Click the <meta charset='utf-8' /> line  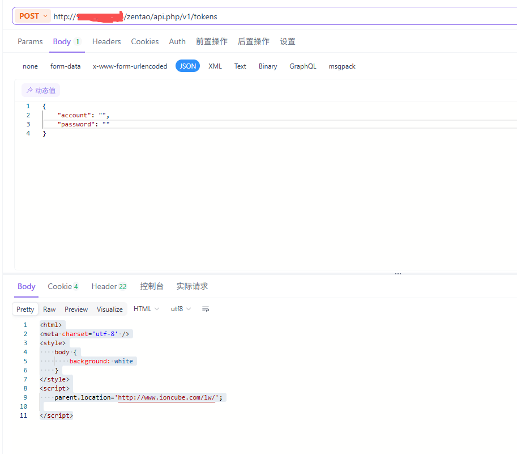84,334
